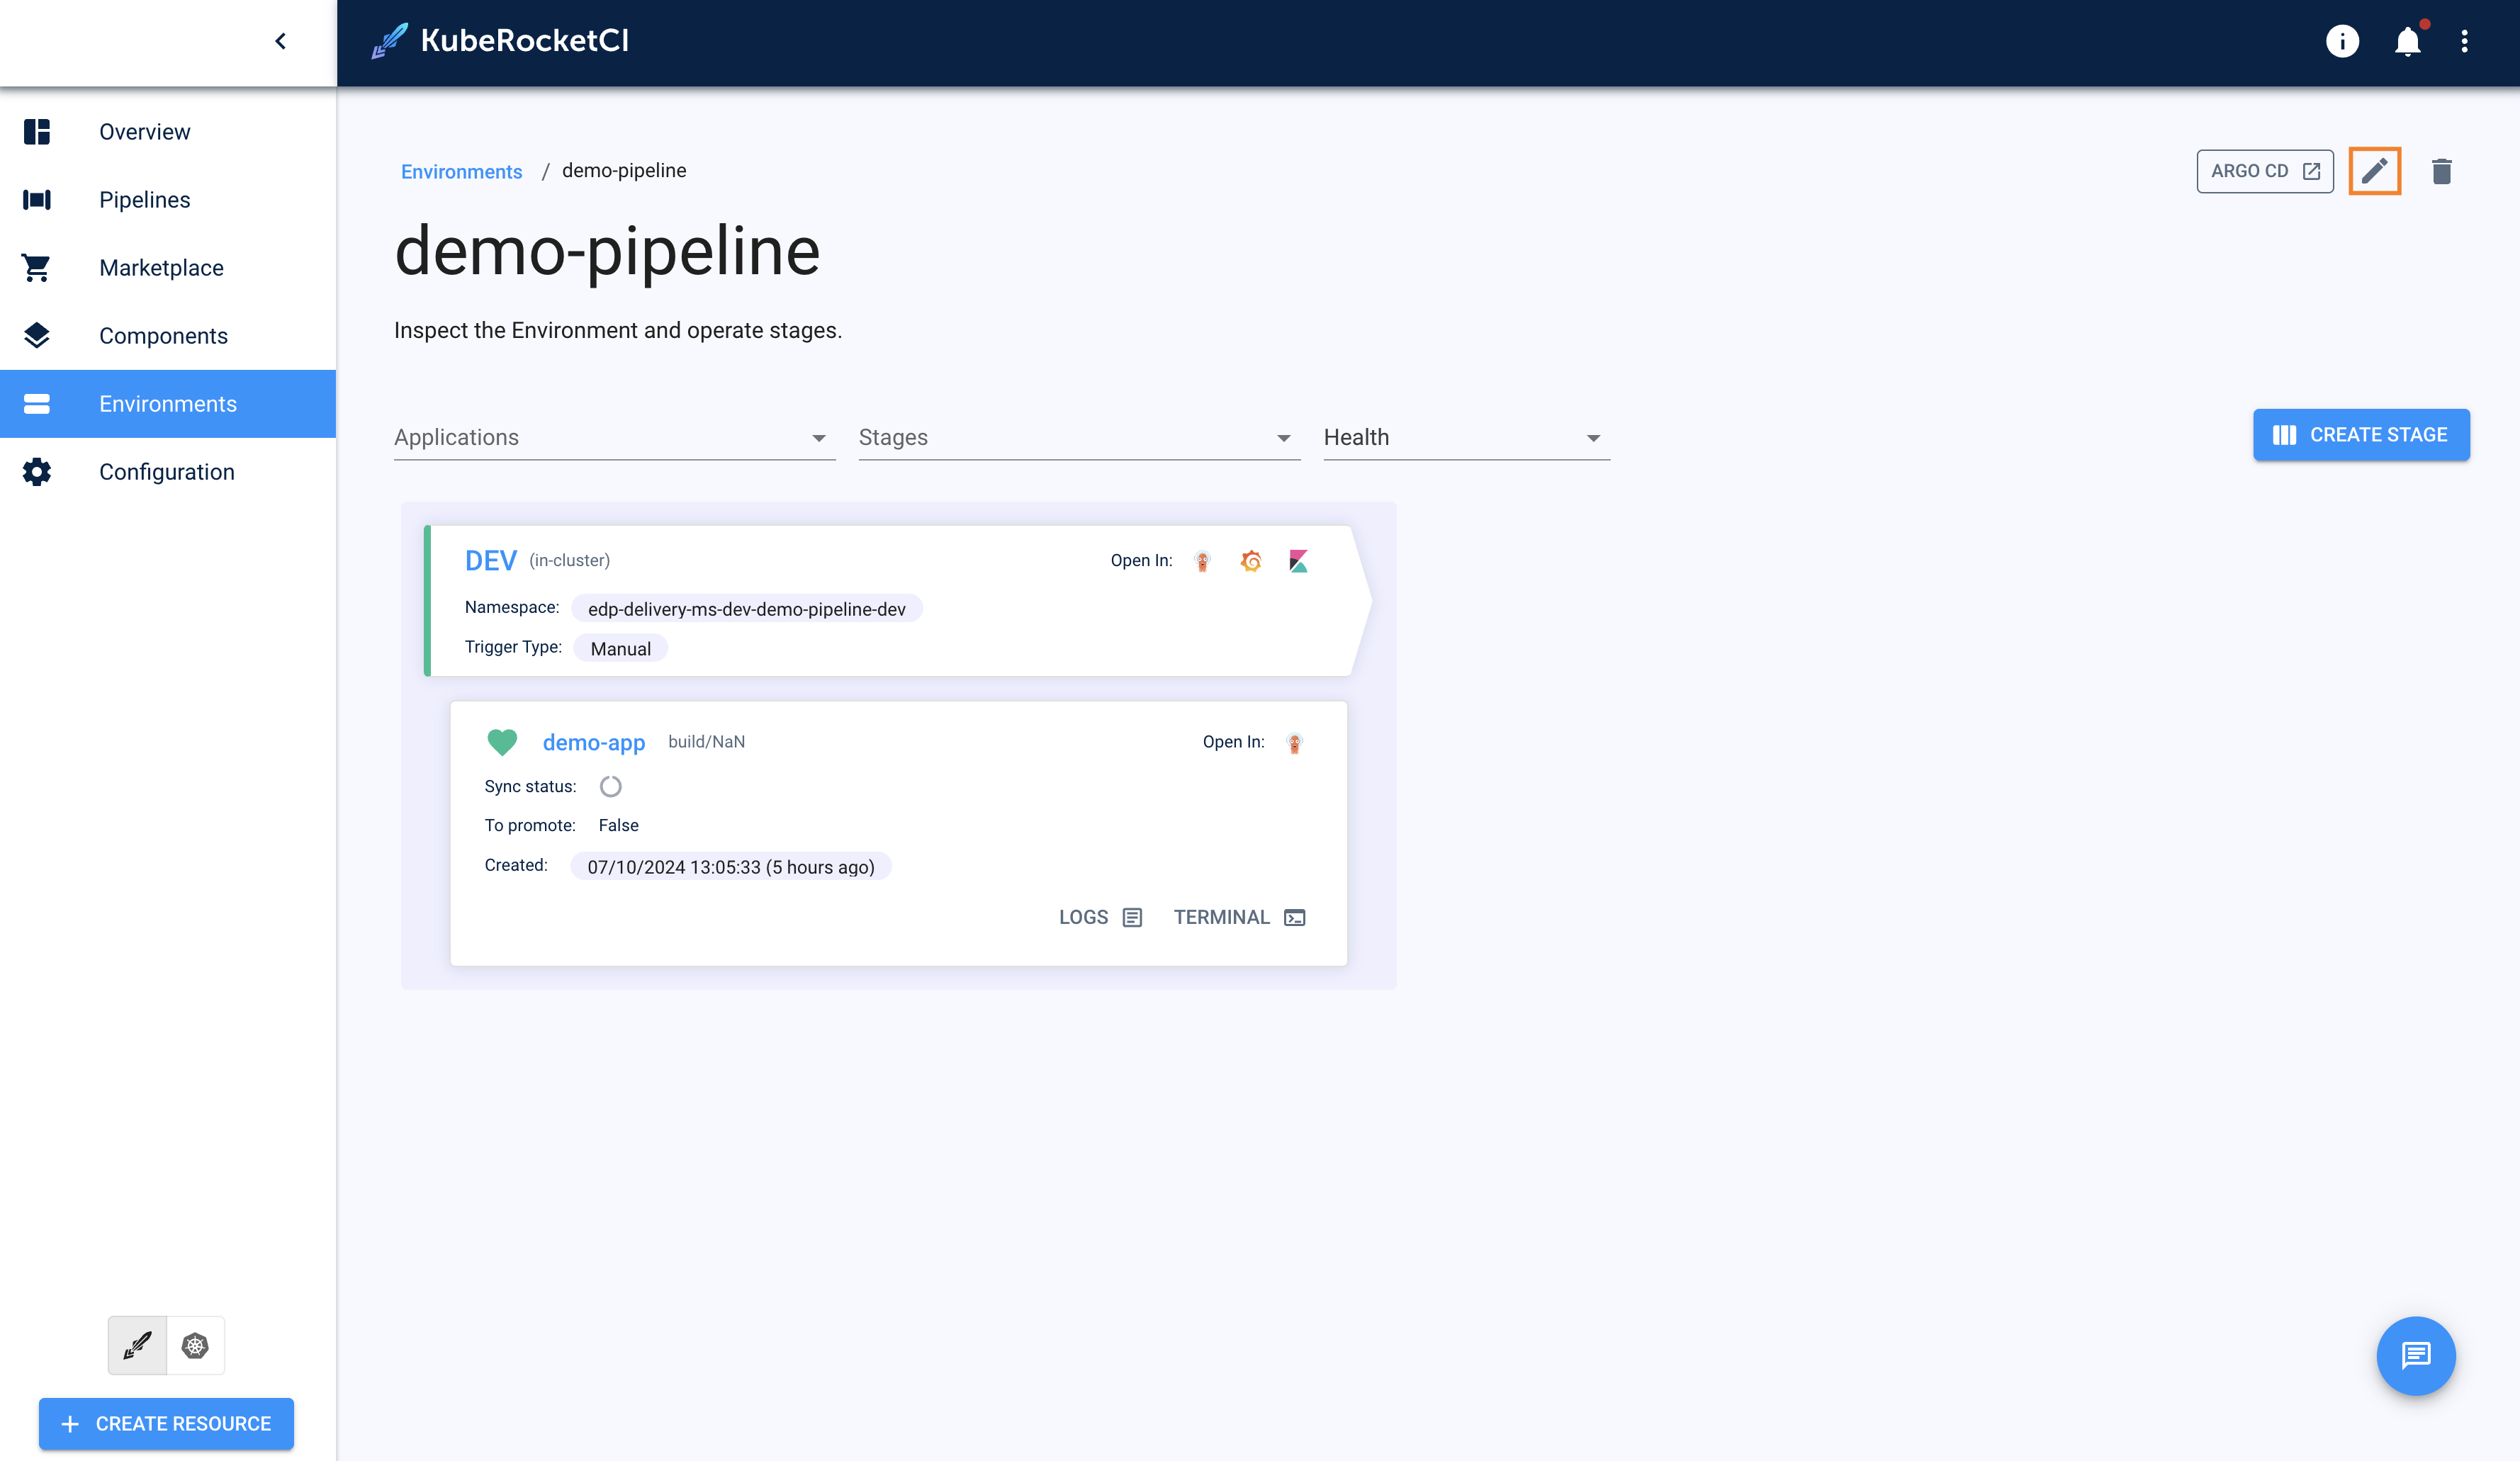This screenshot has height=1461, width=2520.
Task: Click Pipelines in the left sidebar
Action: coord(146,198)
